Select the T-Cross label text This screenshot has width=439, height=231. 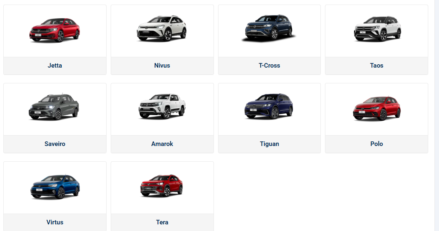pos(269,66)
